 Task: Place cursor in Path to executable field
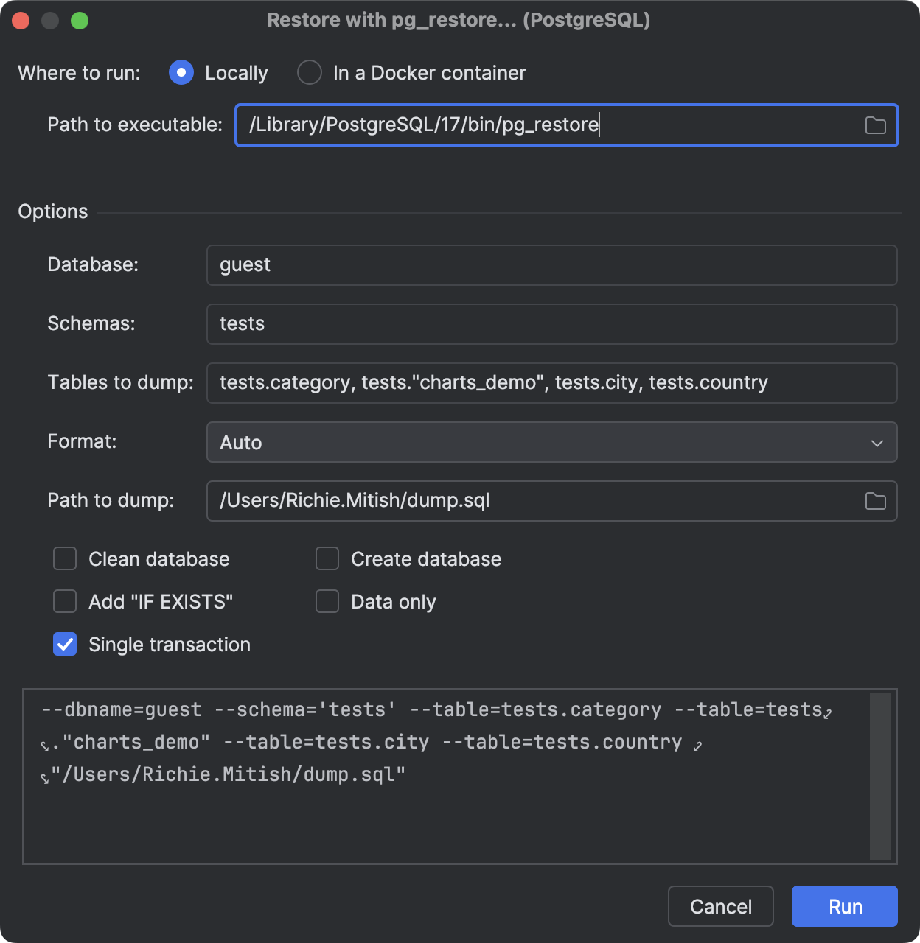516,125
